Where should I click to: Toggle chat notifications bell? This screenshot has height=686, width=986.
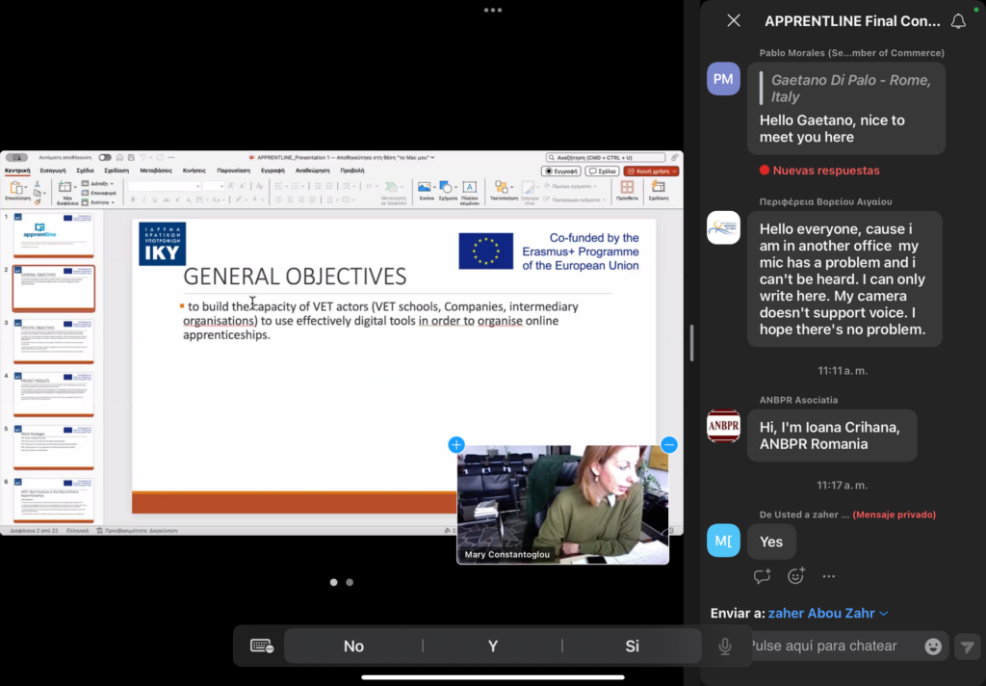coord(957,20)
